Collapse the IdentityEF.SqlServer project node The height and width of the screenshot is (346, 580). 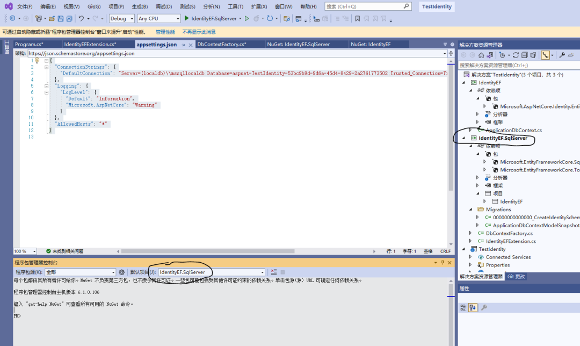pos(464,138)
